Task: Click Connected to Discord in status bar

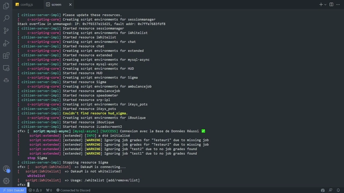Action: coord(73,190)
